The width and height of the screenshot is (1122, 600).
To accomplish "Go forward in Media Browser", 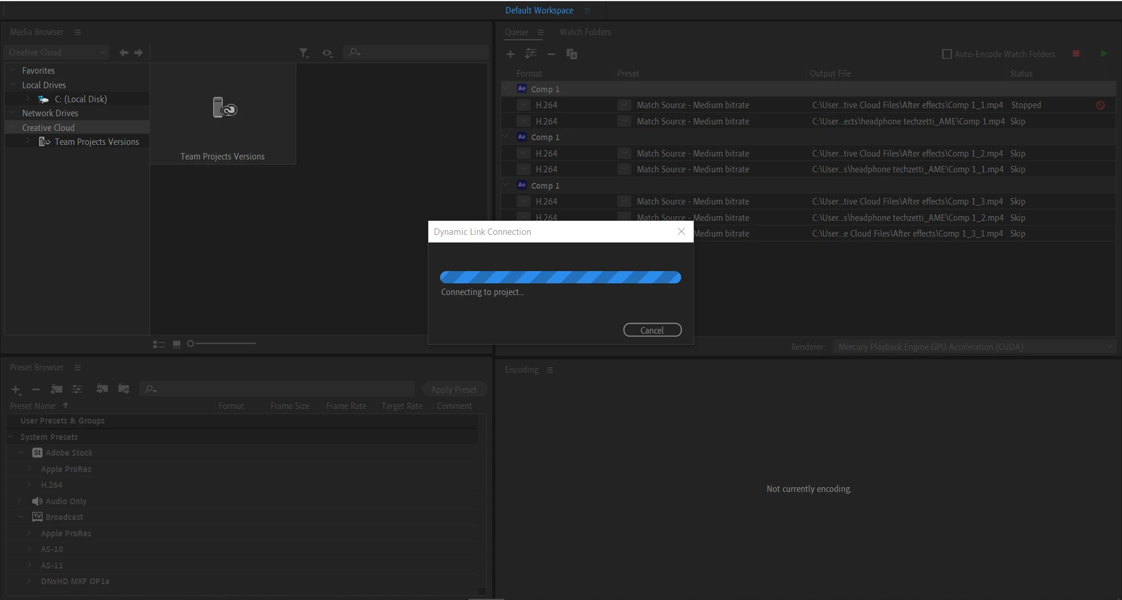I will tap(138, 53).
